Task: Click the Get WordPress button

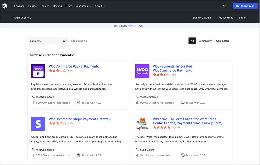Action: pyautogui.click(x=245, y=6)
